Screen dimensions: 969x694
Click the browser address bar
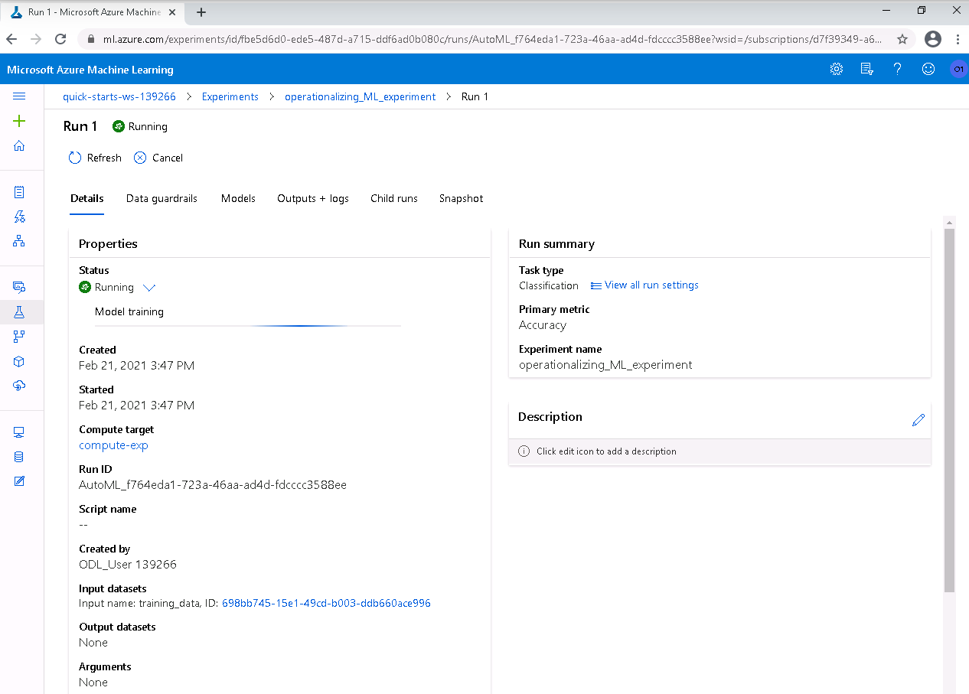point(491,39)
